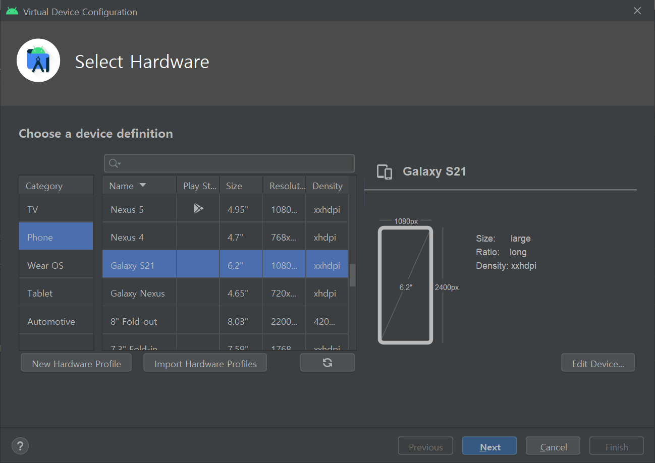Click the Android Studio logo icon
Image resolution: width=655 pixels, height=463 pixels.
(x=38, y=61)
